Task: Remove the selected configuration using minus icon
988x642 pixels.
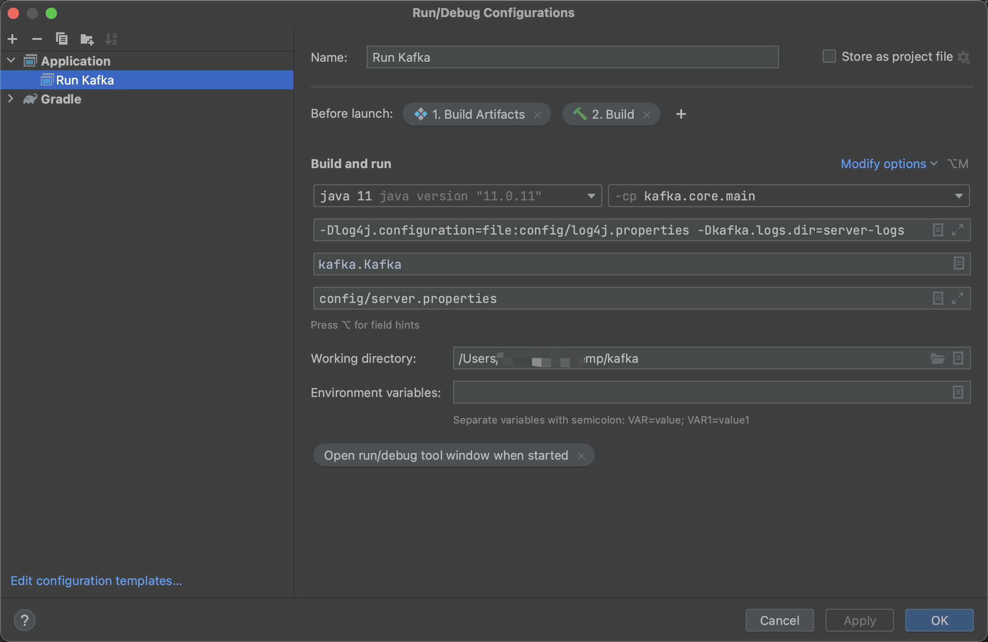Action: [37, 39]
